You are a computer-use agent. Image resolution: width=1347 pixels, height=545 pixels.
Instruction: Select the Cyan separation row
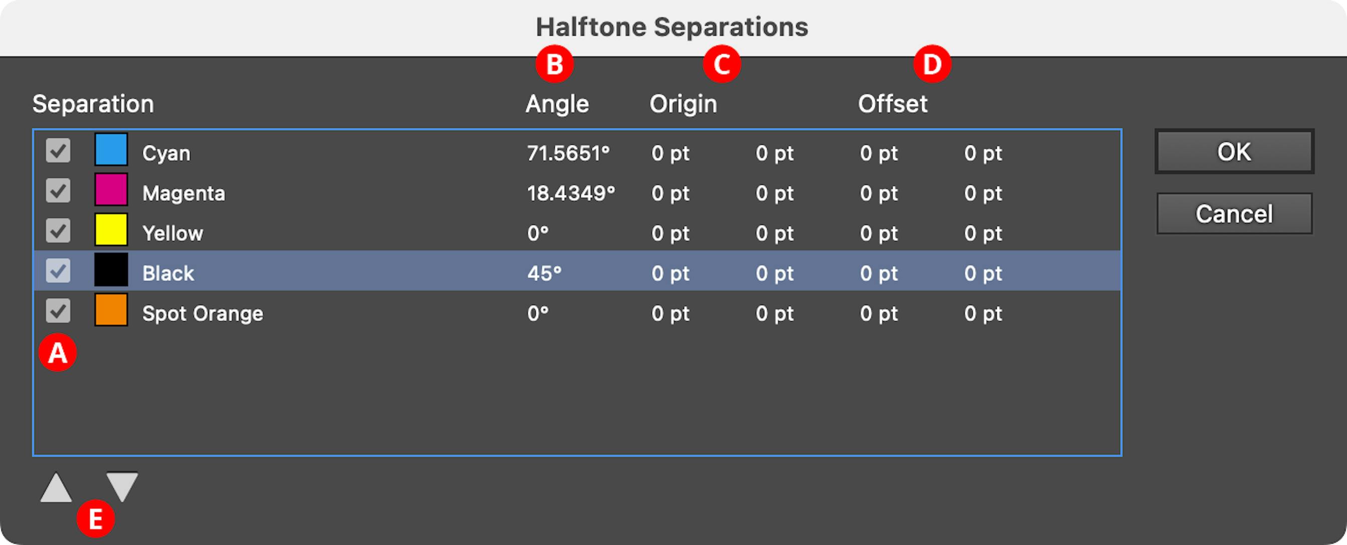click(x=314, y=152)
